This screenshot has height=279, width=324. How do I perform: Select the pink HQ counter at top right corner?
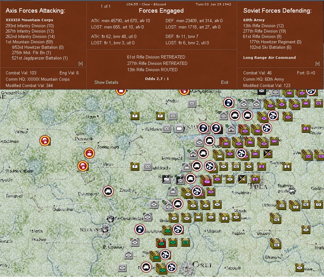coord(318,103)
